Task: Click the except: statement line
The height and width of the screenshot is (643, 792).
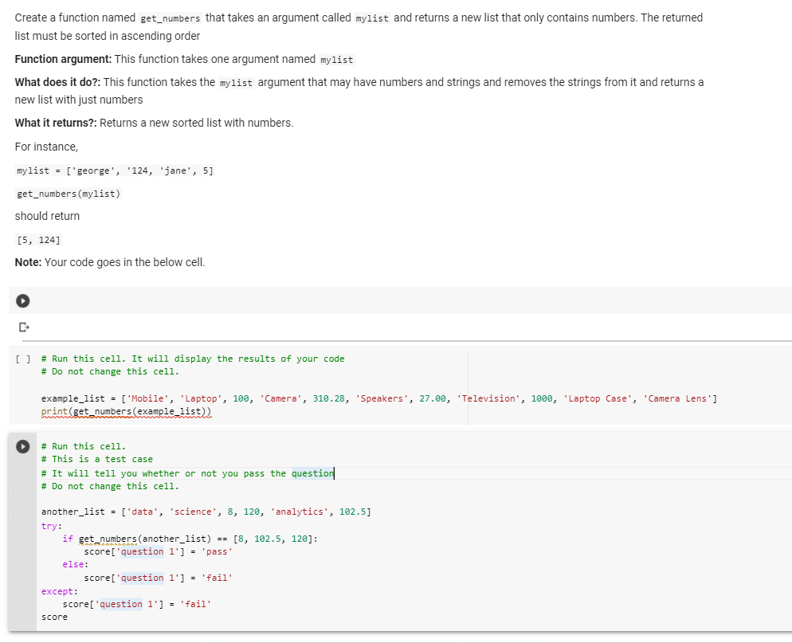Action: click(x=54, y=590)
